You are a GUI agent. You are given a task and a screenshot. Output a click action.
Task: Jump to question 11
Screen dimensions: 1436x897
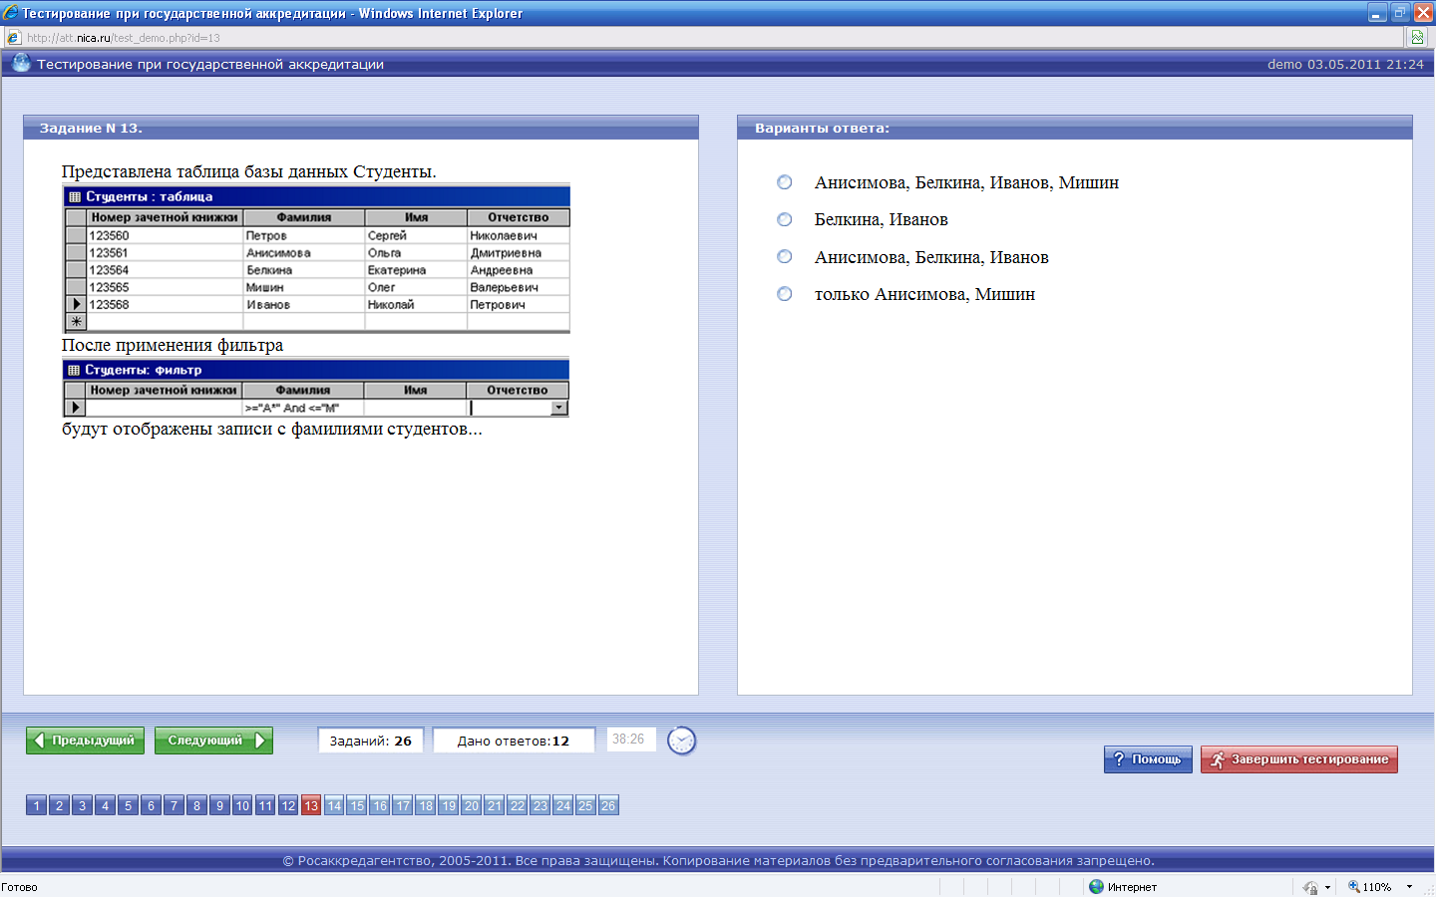pyautogui.click(x=265, y=805)
